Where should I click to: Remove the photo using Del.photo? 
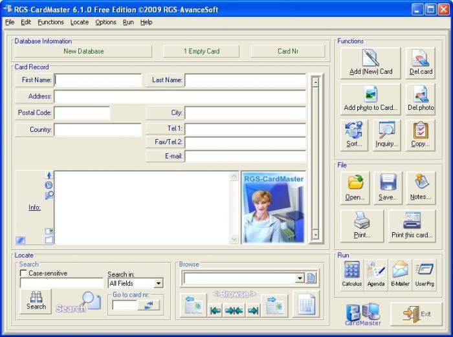pyautogui.click(x=421, y=99)
